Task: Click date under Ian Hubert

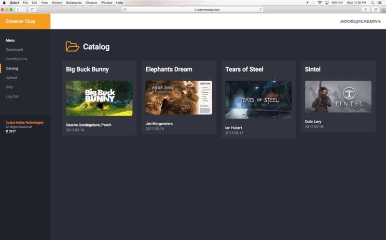Action: [234, 133]
